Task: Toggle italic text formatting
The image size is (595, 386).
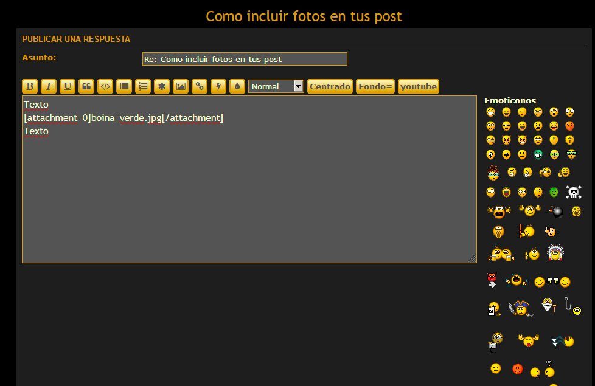Action: click(49, 86)
